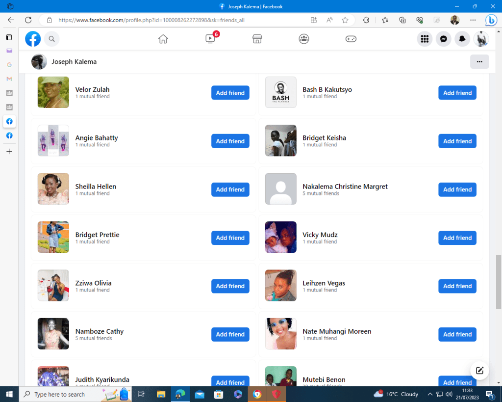This screenshot has height=402, width=502.
Task: Open the Groups icon in navigation
Action: [x=304, y=39]
